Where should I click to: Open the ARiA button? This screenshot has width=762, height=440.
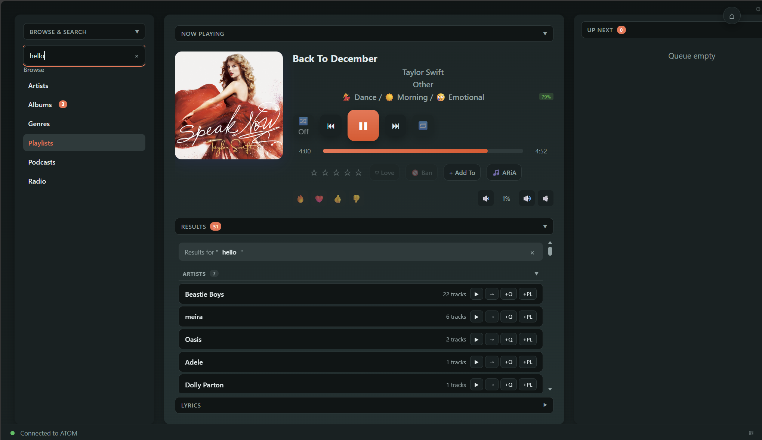(504, 172)
